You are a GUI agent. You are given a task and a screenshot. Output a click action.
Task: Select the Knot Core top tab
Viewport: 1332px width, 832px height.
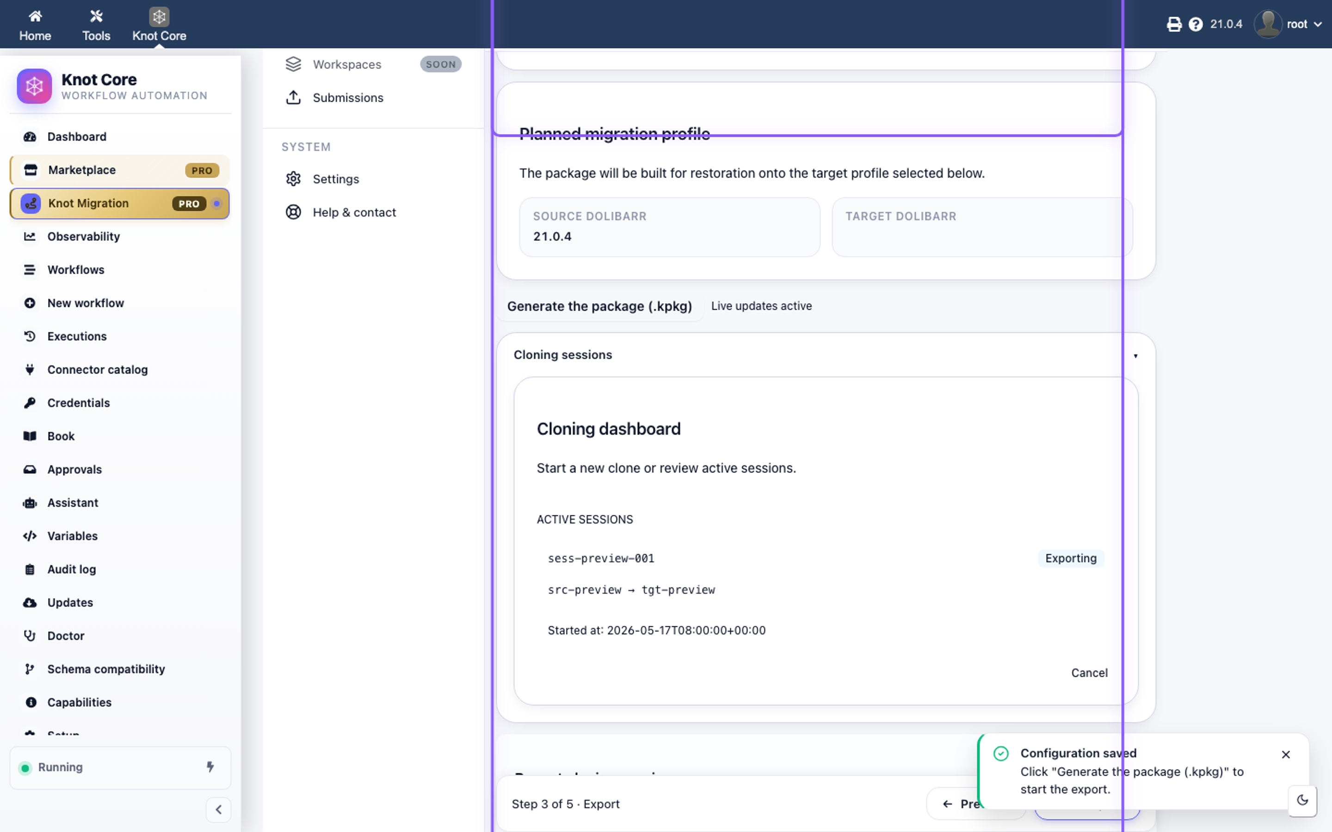pos(159,25)
